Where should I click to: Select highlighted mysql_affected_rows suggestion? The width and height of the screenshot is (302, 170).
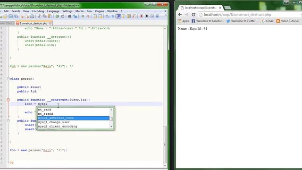point(74,118)
